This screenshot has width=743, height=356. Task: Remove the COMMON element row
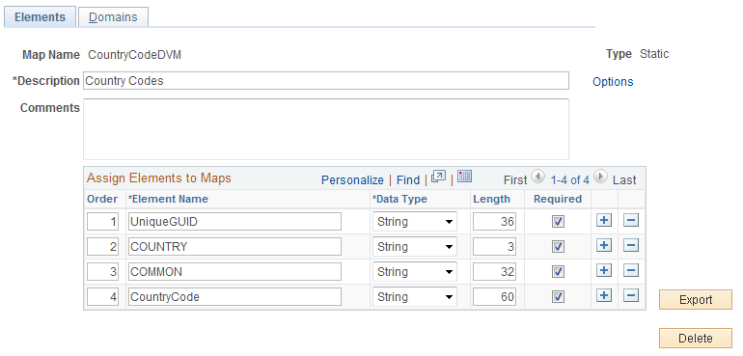[x=631, y=271]
